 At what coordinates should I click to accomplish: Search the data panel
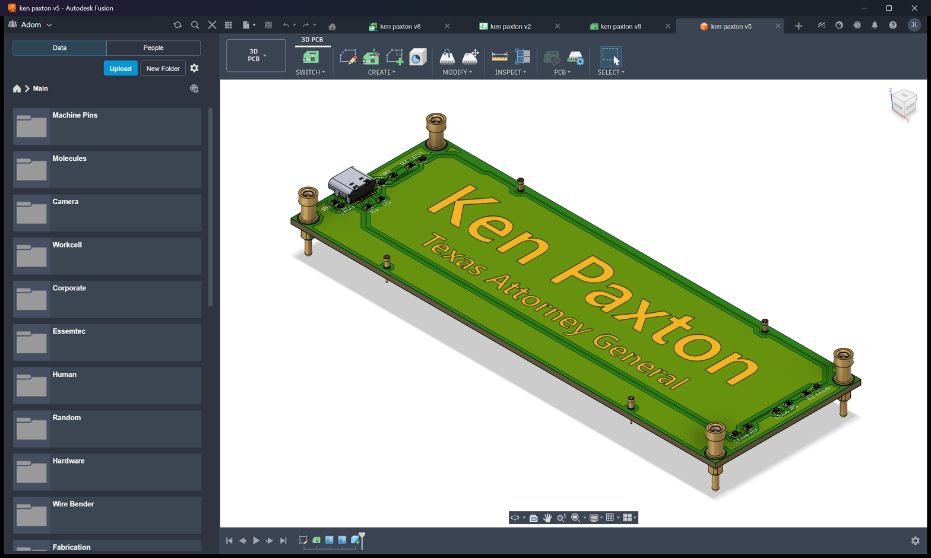point(195,25)
